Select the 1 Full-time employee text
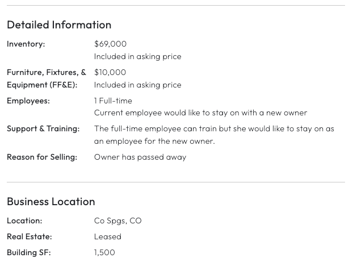 tap(113, 101)
